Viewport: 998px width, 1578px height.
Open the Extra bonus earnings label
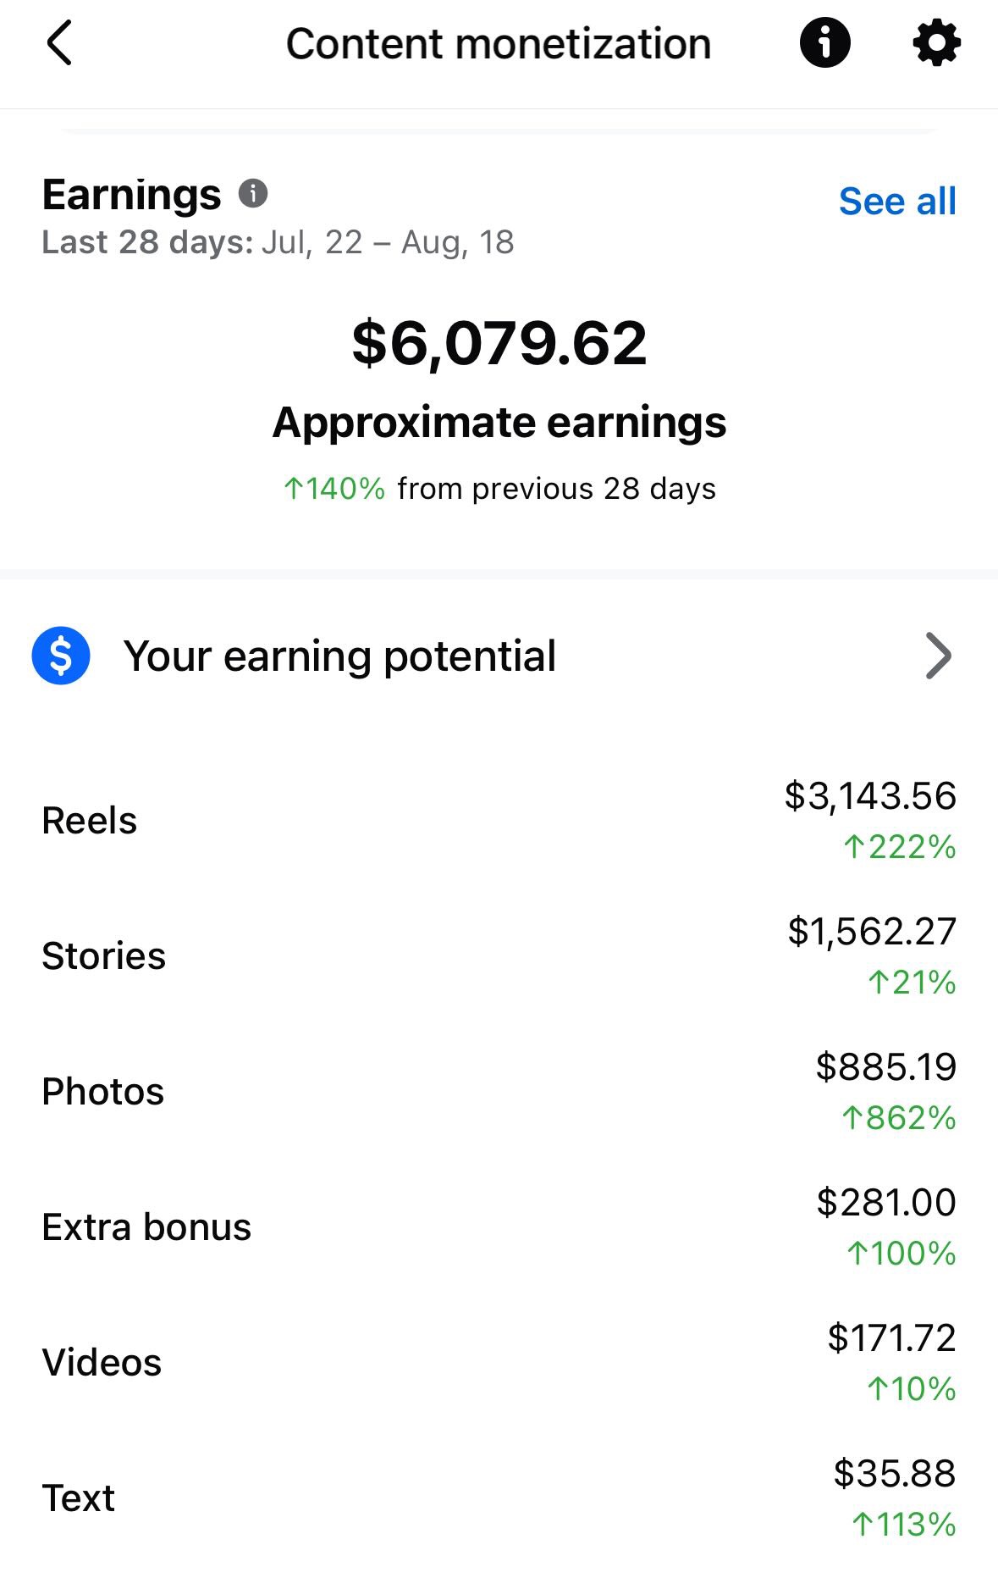point(146,1227)
